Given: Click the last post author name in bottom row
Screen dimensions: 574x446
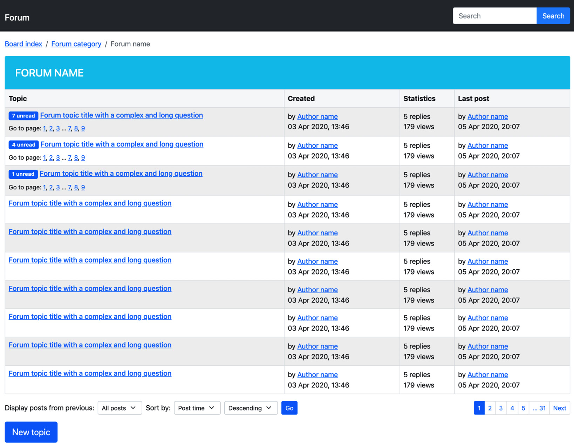Looking at the screenshot, I should 487,374.
